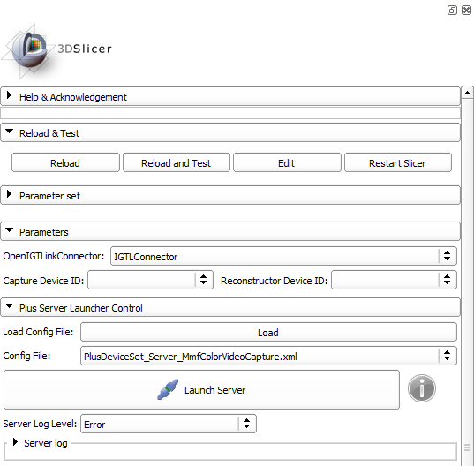
Task: Click the Edit button
Action: click(287, 163)
